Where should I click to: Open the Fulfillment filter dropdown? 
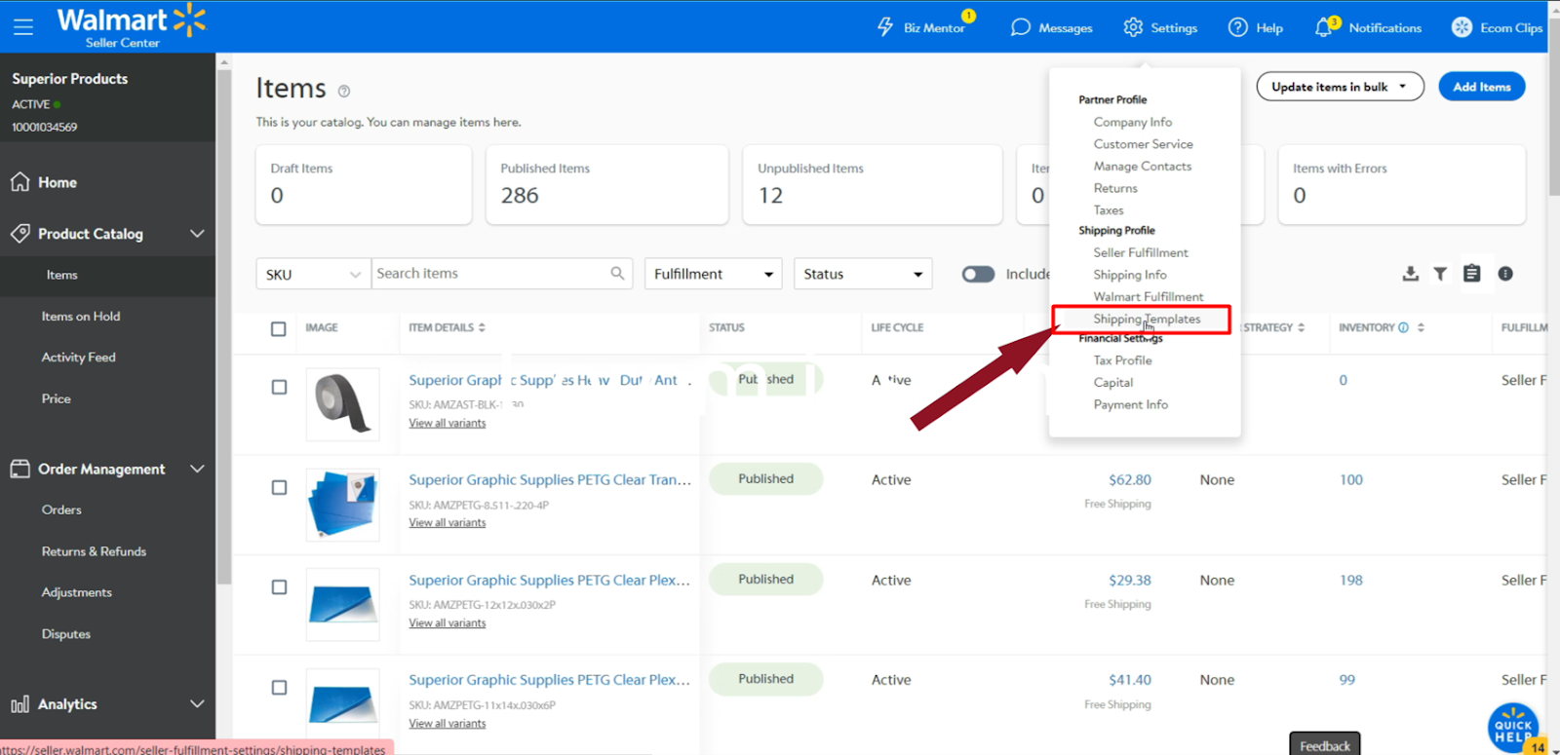click(714, 274)
